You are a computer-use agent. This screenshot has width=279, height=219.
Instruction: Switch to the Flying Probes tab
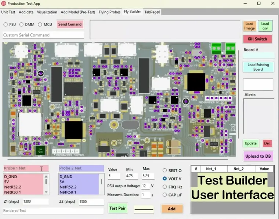110,12
